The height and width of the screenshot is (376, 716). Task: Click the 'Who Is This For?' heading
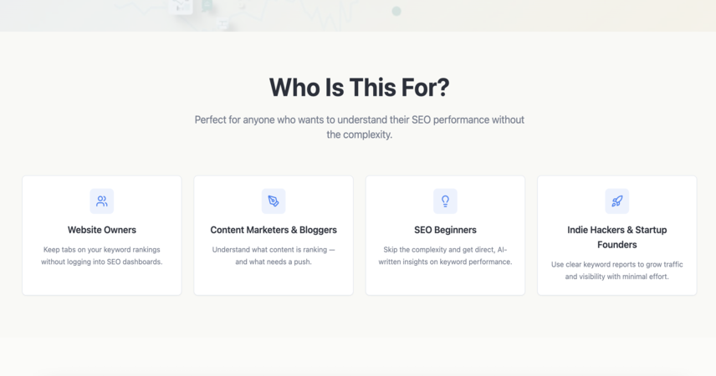click(x=360, y=87)
